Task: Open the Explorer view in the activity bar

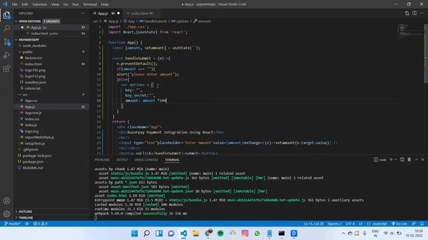Action: click(7, 15)
